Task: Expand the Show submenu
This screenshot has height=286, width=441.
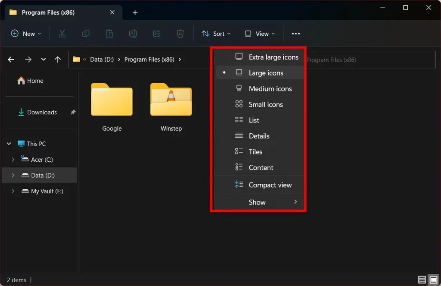Action: 260,202
